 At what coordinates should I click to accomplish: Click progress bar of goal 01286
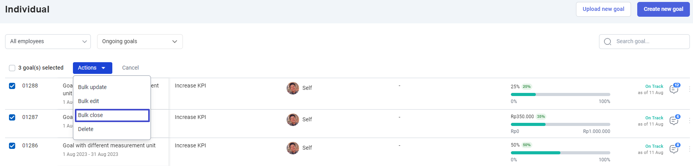(560, 153)
